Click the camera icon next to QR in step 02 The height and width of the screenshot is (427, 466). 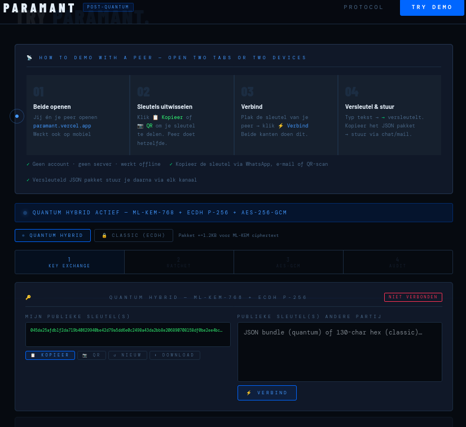coord(140,126)
